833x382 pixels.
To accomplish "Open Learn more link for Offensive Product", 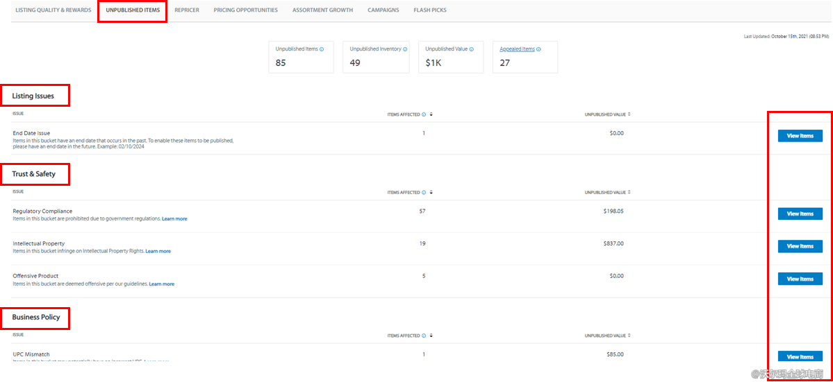I will (x=161, y=284).
